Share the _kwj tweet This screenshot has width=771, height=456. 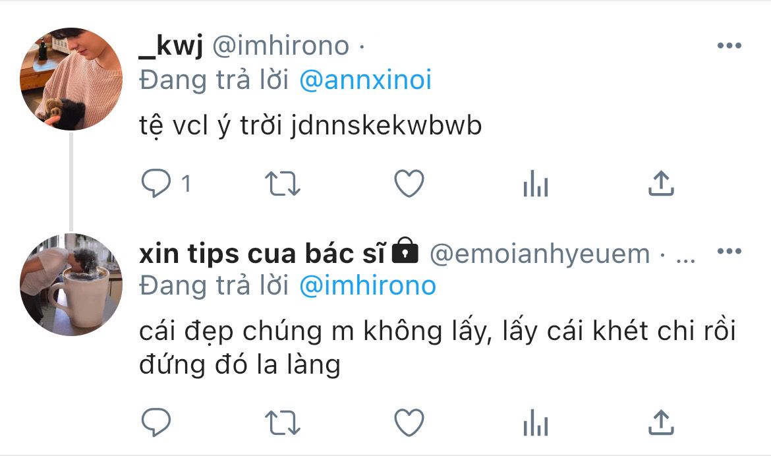(x=661, y=183)
